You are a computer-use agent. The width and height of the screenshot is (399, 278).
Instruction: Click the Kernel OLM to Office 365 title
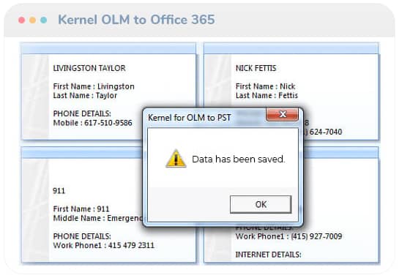coord(136,20)
